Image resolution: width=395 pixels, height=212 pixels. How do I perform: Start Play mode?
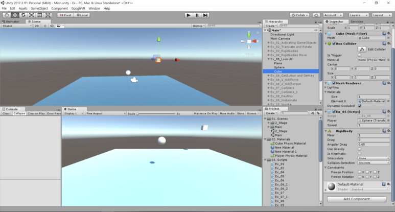(x=189, y=15)
